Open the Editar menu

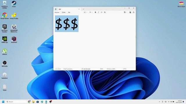coord(64,12)
